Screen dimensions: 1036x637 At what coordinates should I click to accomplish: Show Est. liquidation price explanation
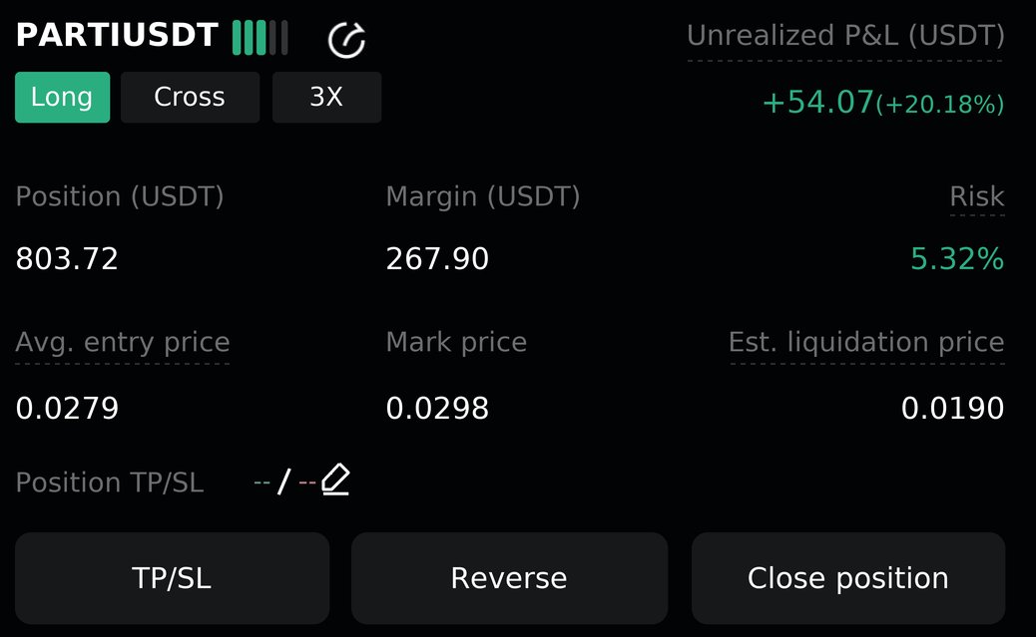tap(866, 343)
